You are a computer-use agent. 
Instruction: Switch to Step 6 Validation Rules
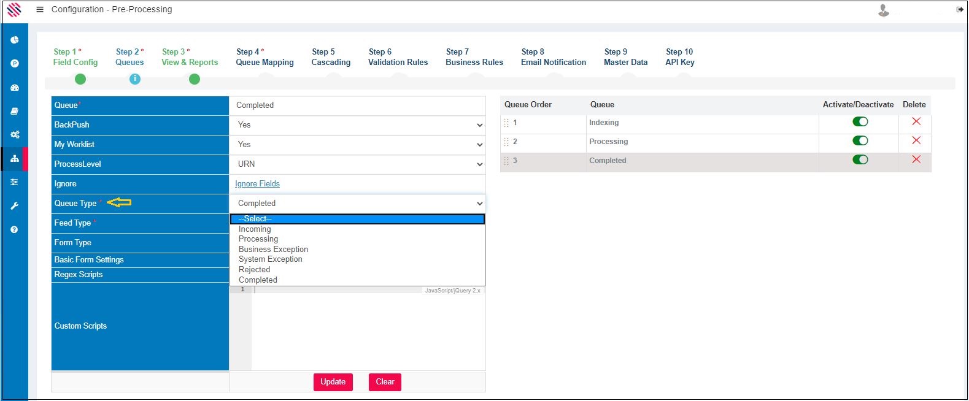[398, 57]
